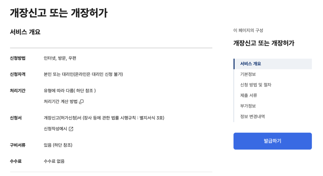The height and width of the screenshot is (176, 323).
Task: Click the 수수료 없음 text
Action: [54, 161]
